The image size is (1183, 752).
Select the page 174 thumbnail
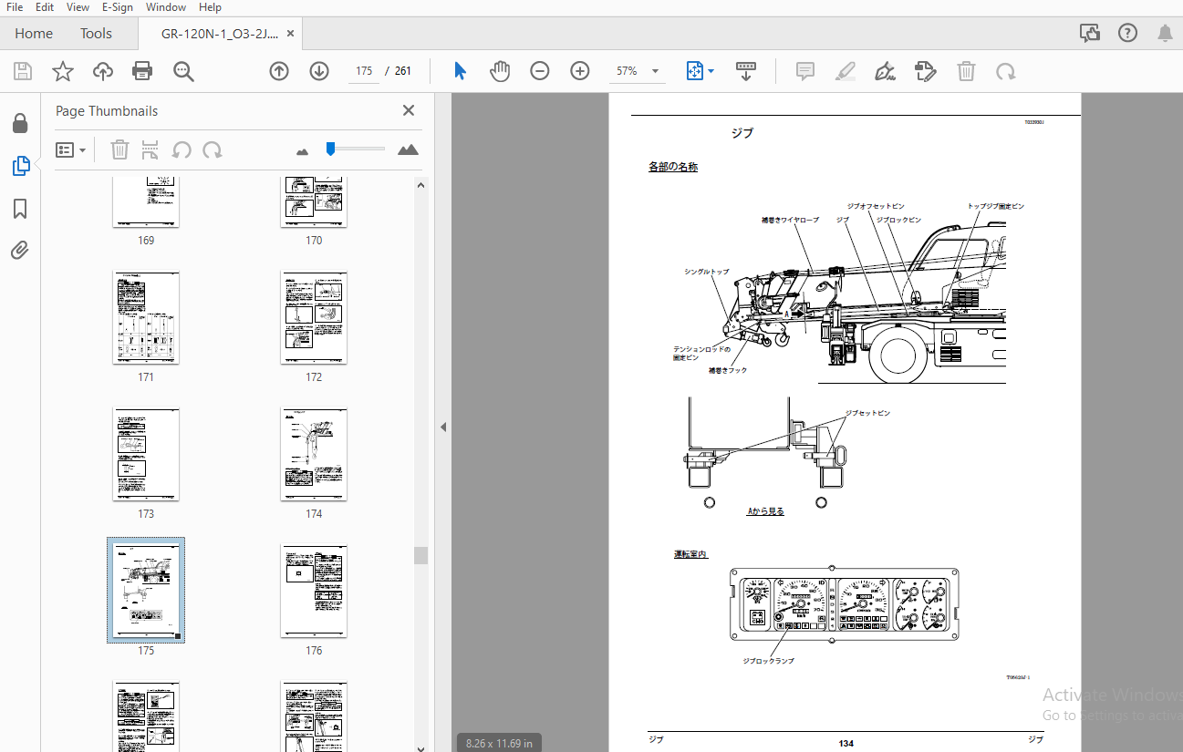pos(314,454)
